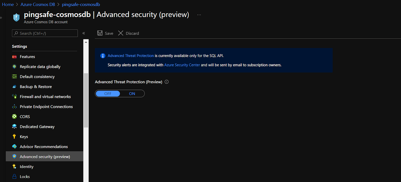Open the Azure Security Center link
This screenshot has width=401, height=182.
pyautogui.click(x=182, y=65)
